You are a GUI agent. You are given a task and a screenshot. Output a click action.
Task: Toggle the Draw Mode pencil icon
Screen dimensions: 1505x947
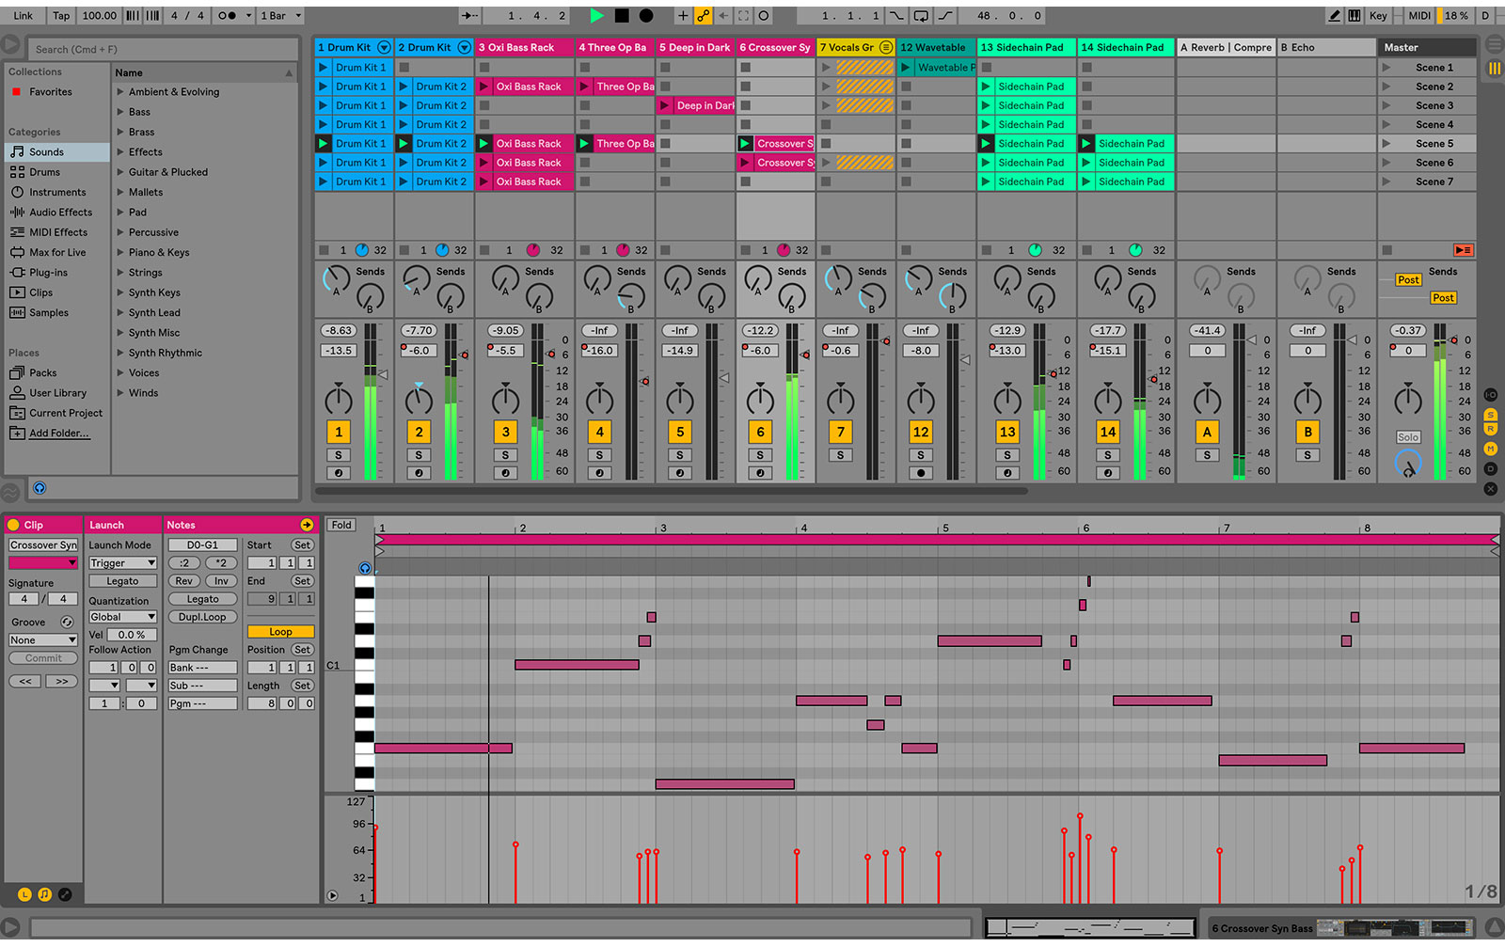pos(1334,15)
